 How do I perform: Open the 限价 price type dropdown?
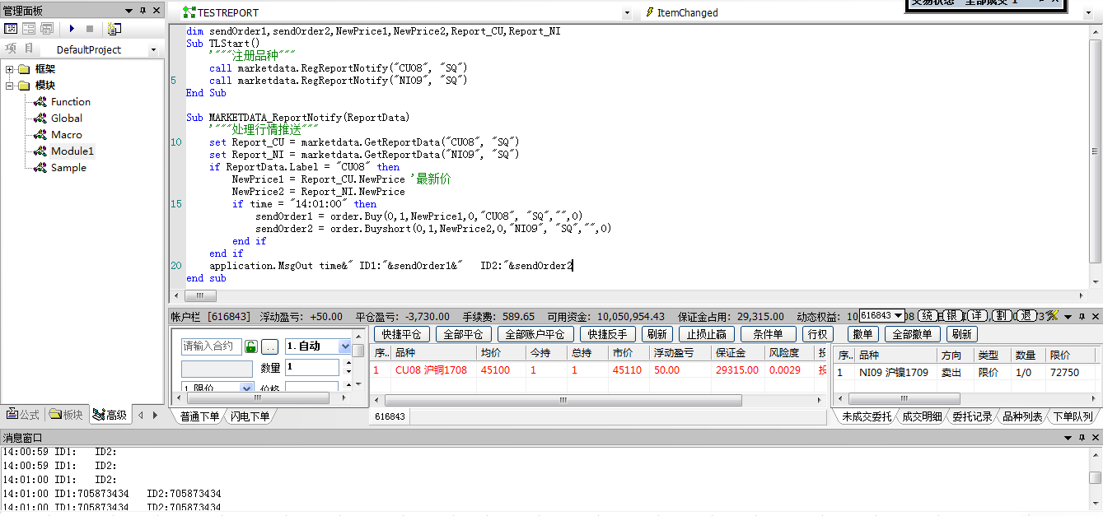coord(246,388)
